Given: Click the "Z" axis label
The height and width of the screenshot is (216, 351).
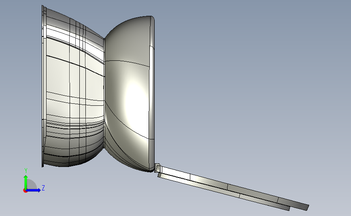Looking at the screenshot, I should (43, 188).
